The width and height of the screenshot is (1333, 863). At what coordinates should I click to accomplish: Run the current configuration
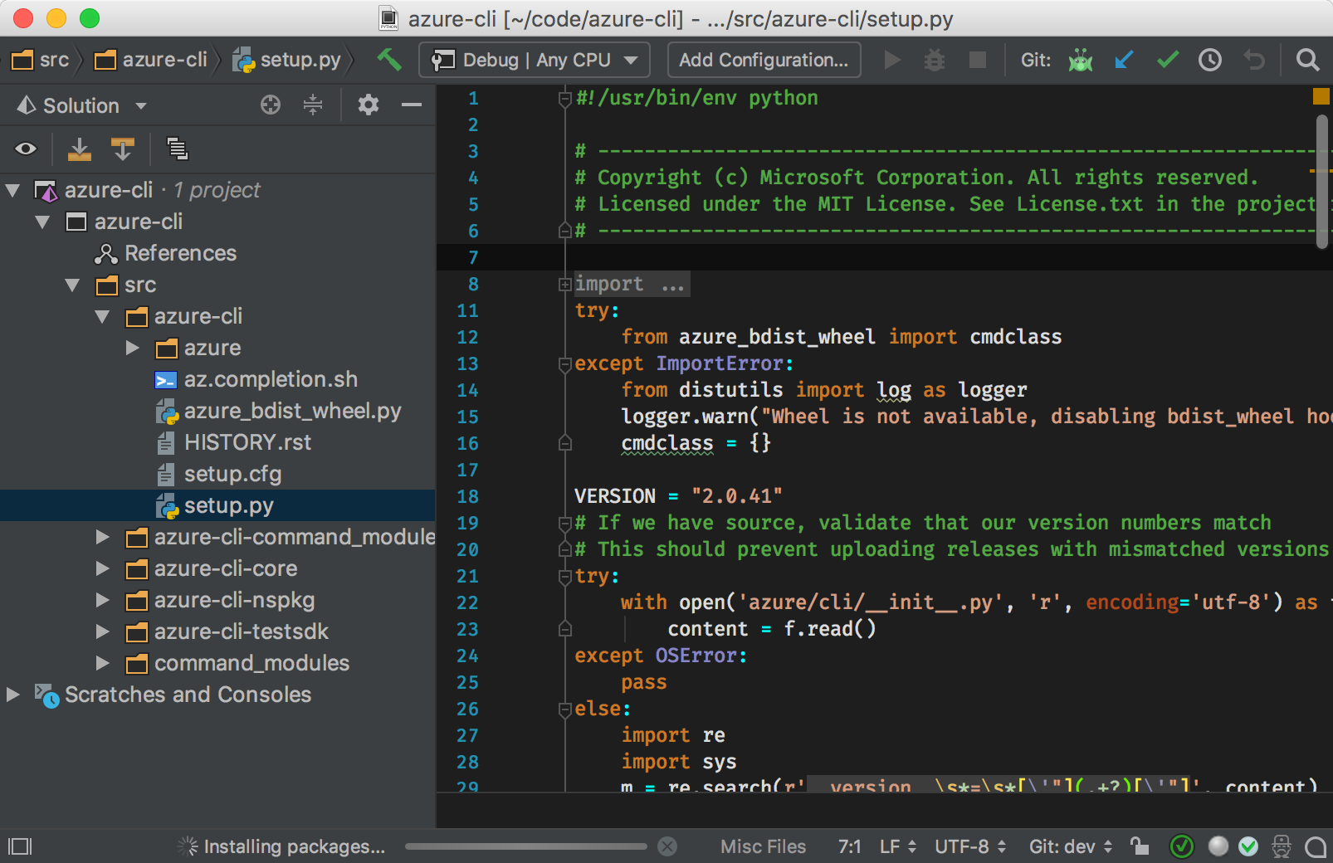[x=892, y=60]
